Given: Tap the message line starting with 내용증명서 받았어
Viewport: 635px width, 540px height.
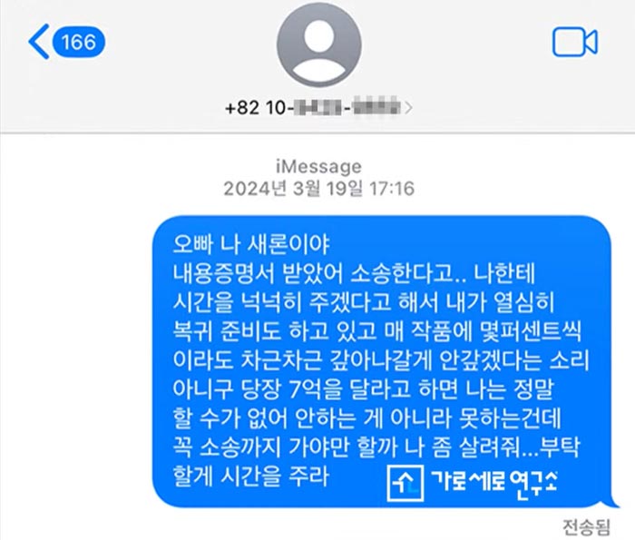Looking at the screenshot, I should click(354, 273).
